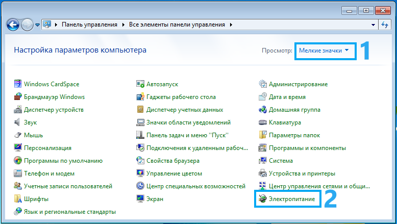
Task: Open the Администрирование link text
Action: pyautogui.click(x=298, y=84)
